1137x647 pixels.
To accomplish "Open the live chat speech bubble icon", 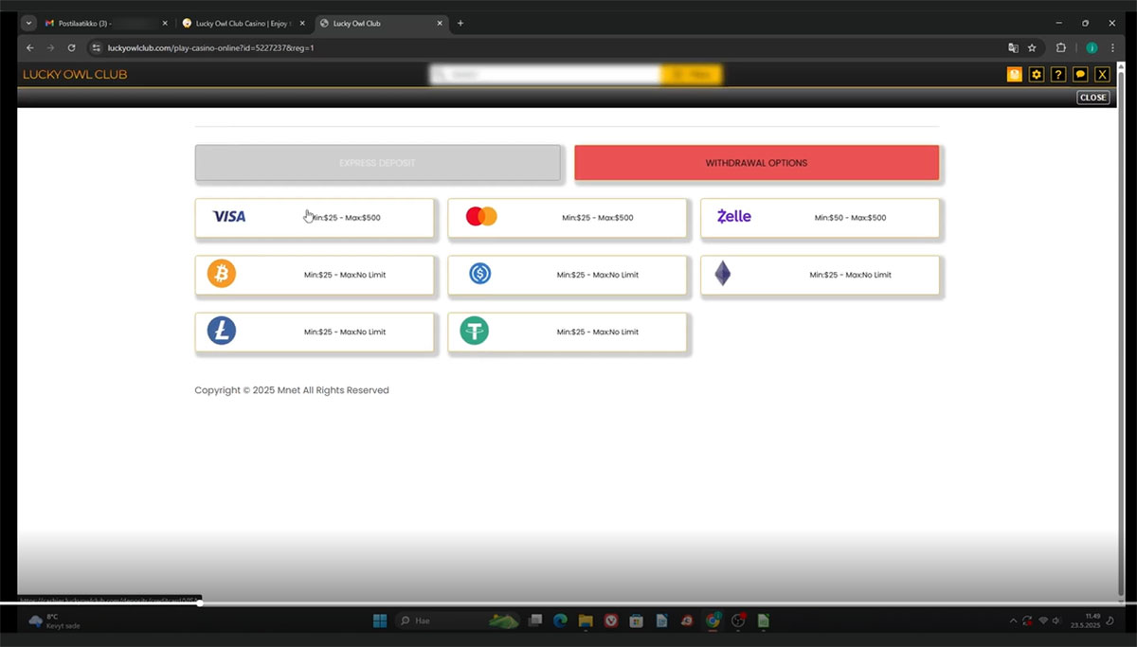I will (1080, 75).
